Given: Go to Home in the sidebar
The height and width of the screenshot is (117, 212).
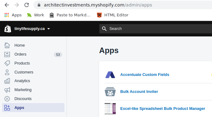Looking at the screenshot, I should (19, 45).
